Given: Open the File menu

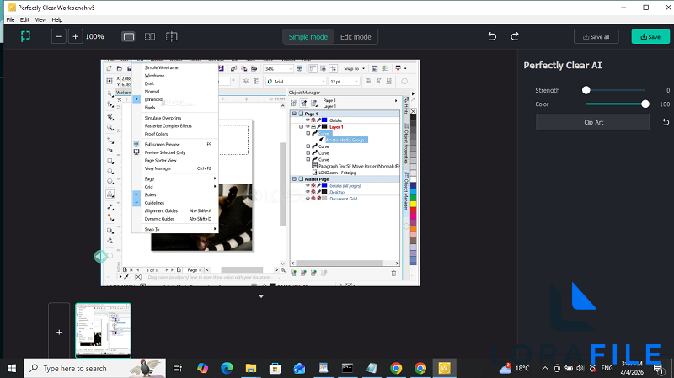Looking at the screenshot, I should pyautogui.click(x=10, y=19).
